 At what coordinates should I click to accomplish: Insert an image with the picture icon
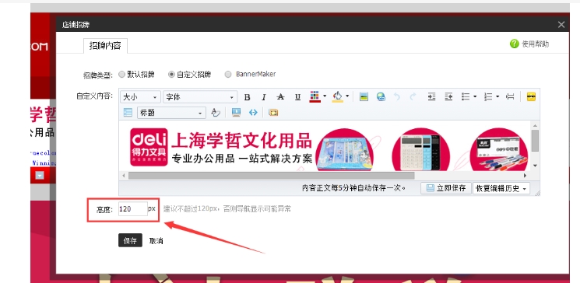tap(364, 97)
